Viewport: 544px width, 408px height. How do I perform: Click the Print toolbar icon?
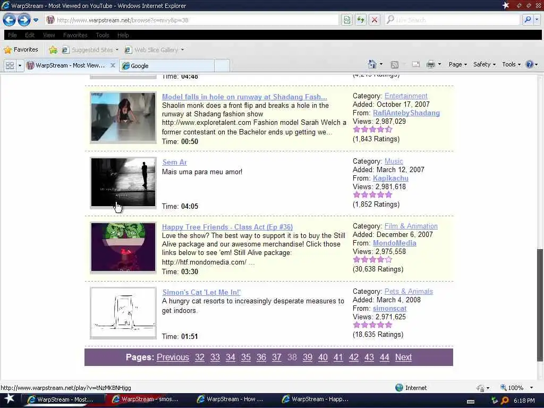point(430,64)
